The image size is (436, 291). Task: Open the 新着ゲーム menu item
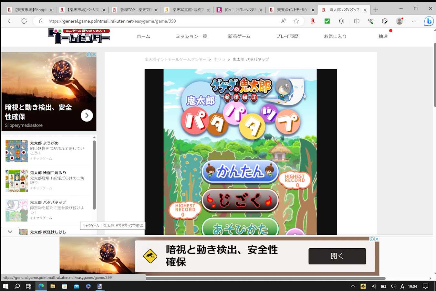point(239,36)
